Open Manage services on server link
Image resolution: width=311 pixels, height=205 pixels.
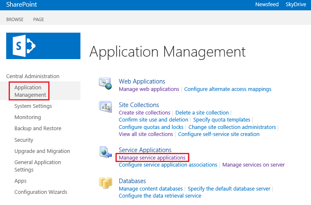pos(253,165)
